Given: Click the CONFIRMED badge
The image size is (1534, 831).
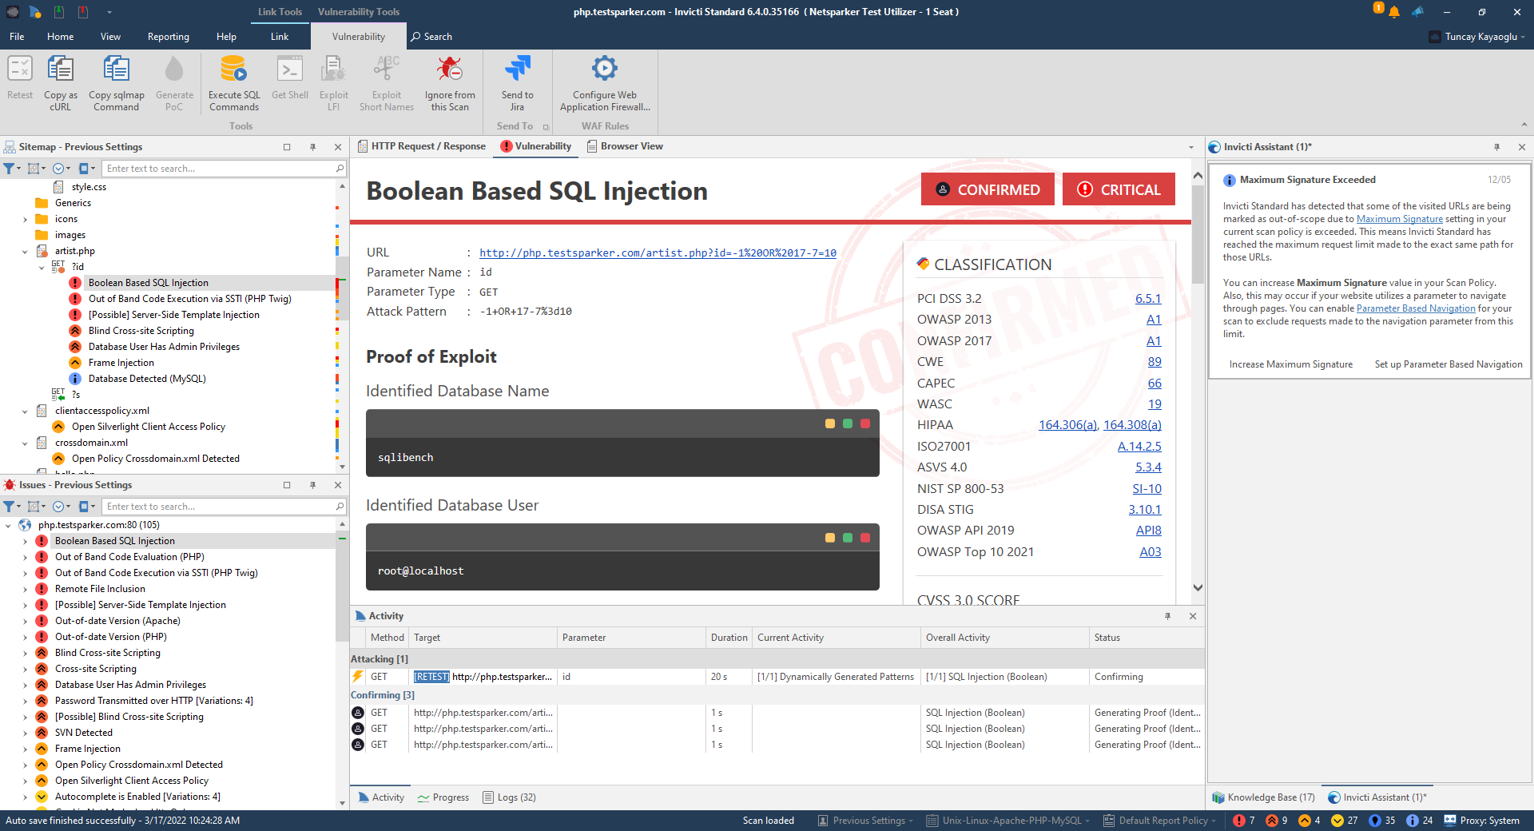Looking at the screenshot, I should click(988, 189).
